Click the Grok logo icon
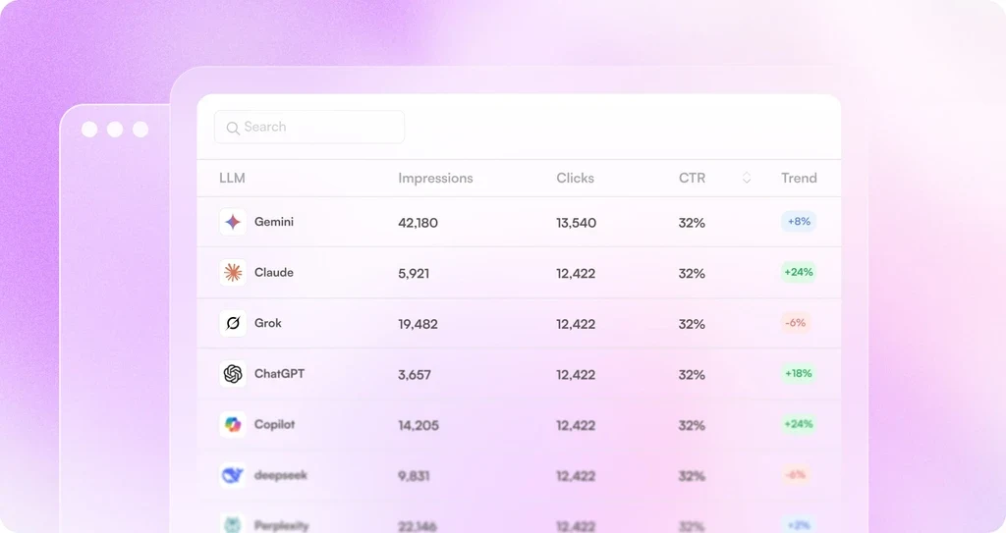The height and width of the screenshot is (533, 1006). click(x=233, y=323)
